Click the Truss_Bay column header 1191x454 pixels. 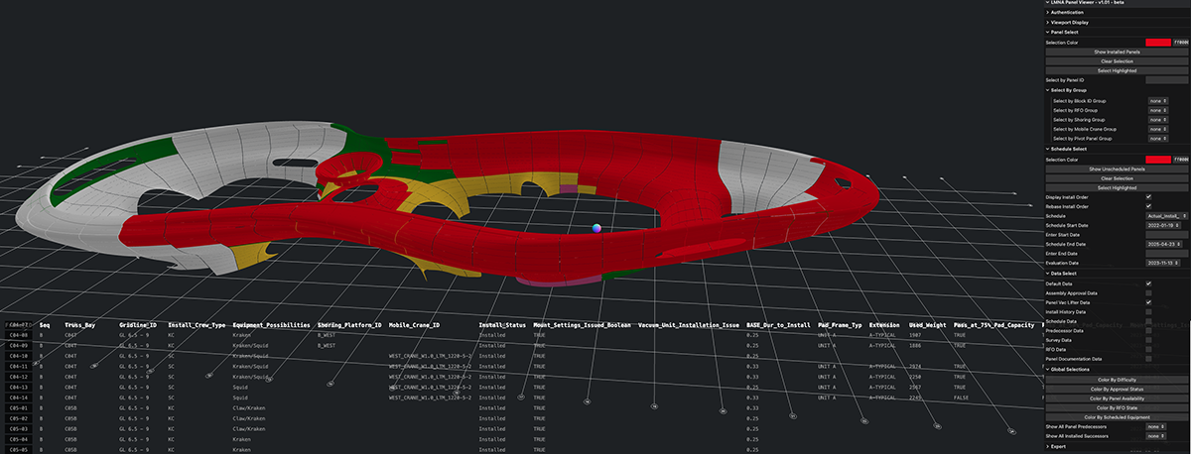(80, 324)
